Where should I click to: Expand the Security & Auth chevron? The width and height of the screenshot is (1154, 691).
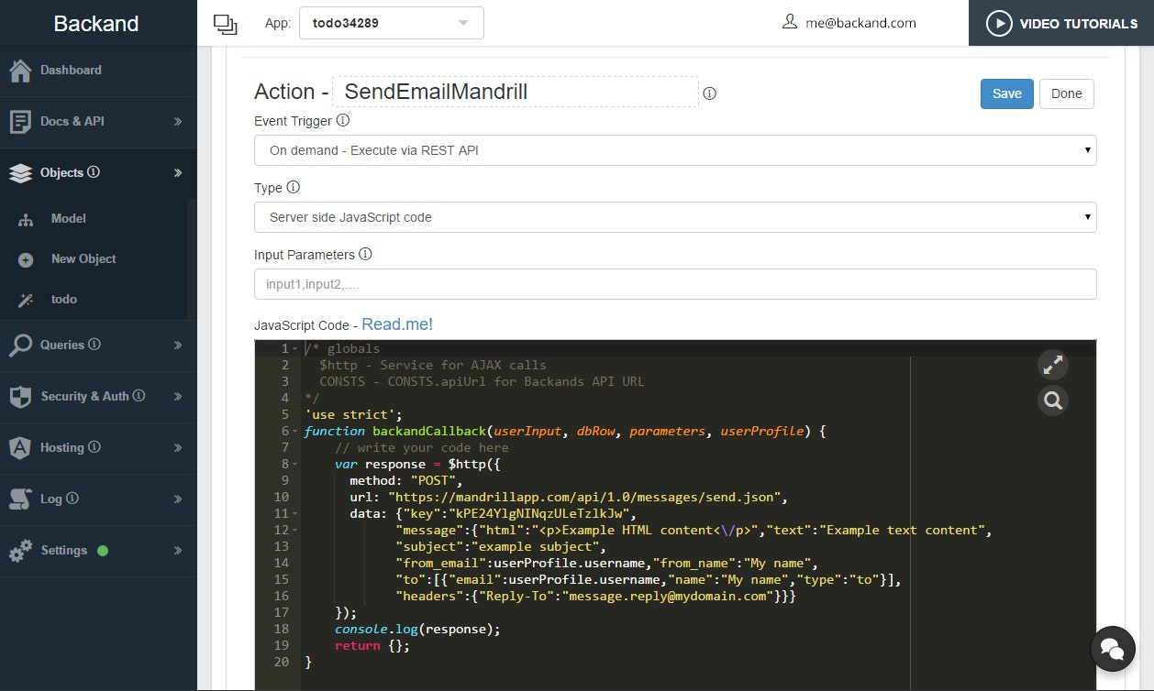pyautogui.click(x=178, y=397)
